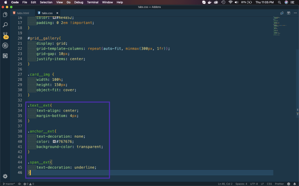Click the Ln 46, Col 2 position indicator
Screen dimensions: 299x186
[x=225, y=184]
